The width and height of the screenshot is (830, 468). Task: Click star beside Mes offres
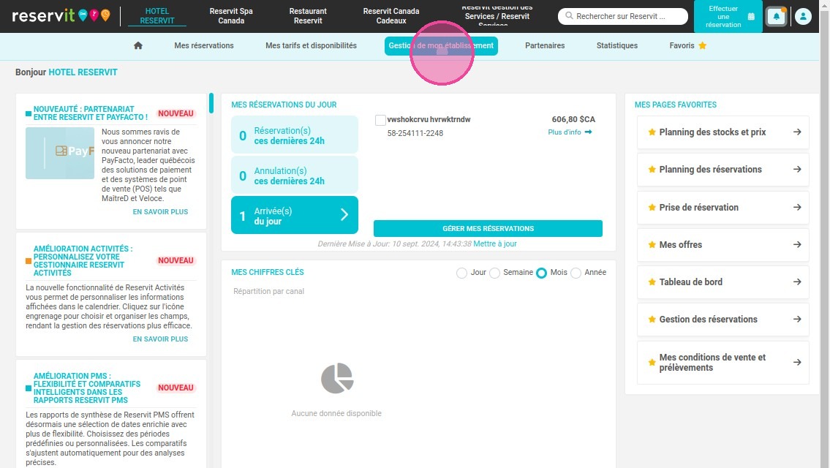652,244
